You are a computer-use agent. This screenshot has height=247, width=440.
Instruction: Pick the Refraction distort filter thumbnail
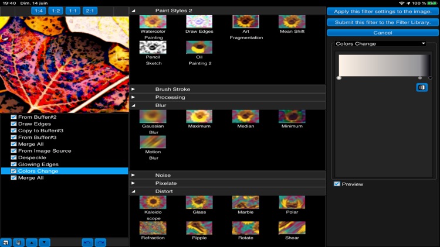tap(153, 228)
